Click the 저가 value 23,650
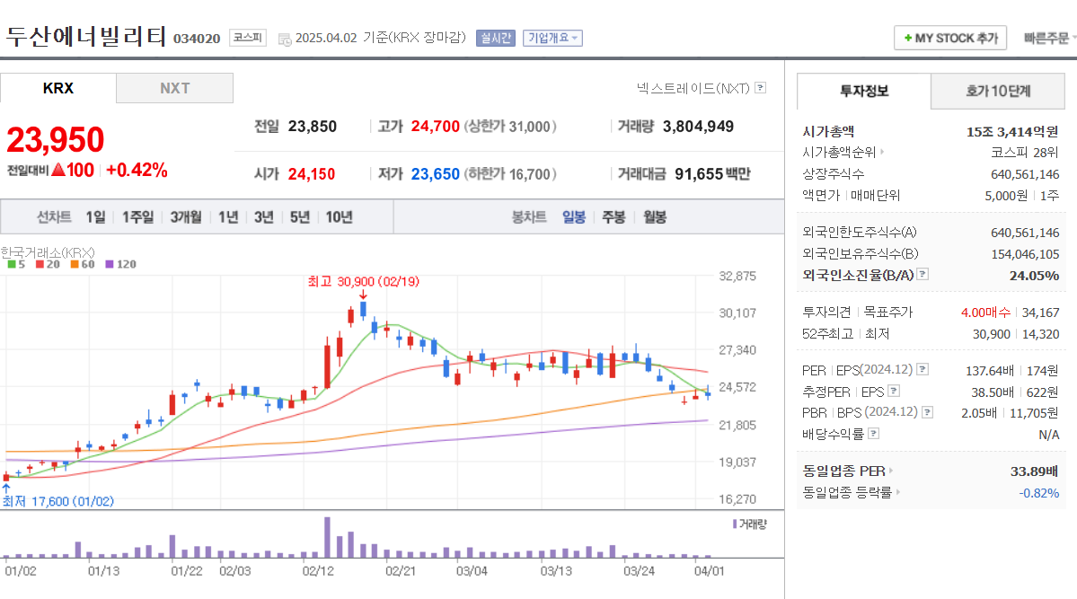Image resolution: width=1077 pixels, height=599 pixels. tap(436, 174)
